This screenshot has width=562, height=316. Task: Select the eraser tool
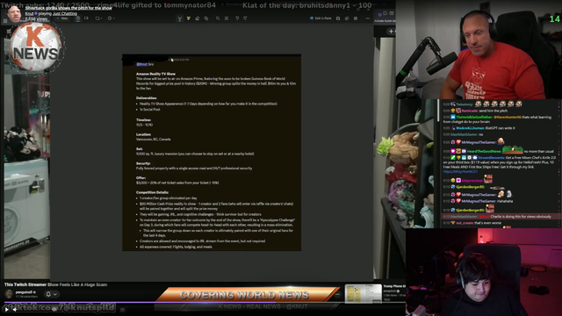click(x=197, y=18)
